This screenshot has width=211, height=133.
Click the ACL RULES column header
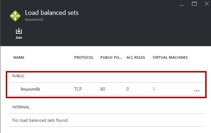click(x=136, y=57)
